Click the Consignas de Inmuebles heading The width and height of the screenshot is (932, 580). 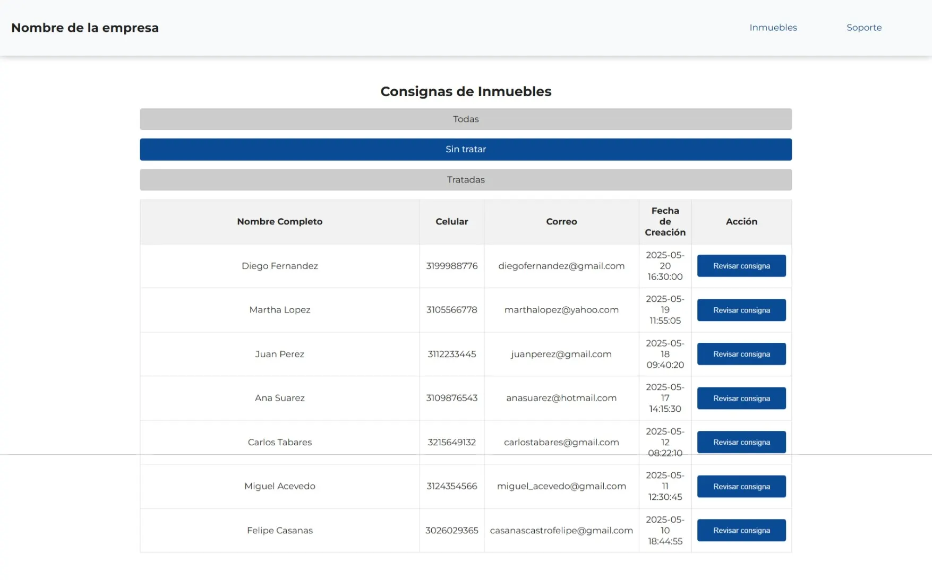(x=465, y=91)
